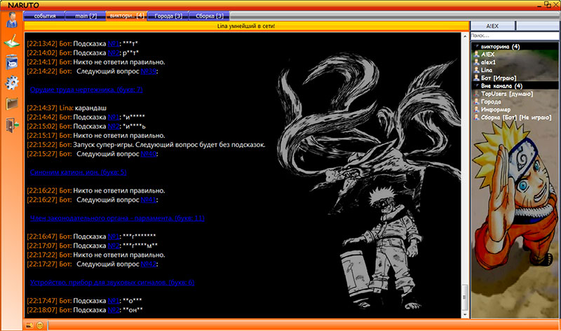Click the user profile icon in sidebar
This screenshot has height=331, width=561.
coord(11,21)
